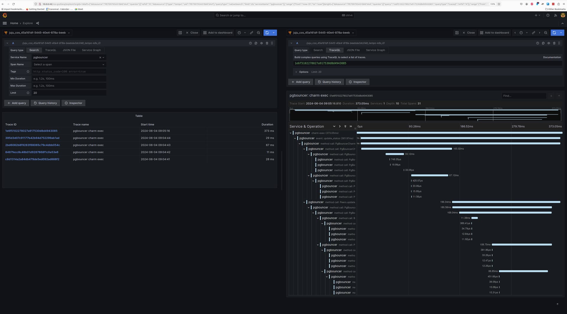Delete query A in the left pane
The width and height of the screenshot is (567, 314).
[267, 43]
